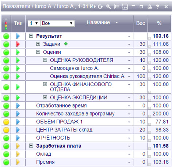This screenshot has height=167, width=172.
Task: Open the level dropdown showing 4
Action: (34, 23)
